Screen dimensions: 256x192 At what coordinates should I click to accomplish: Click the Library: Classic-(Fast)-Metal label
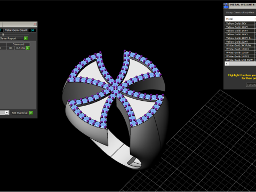click(x=240, y=12)
